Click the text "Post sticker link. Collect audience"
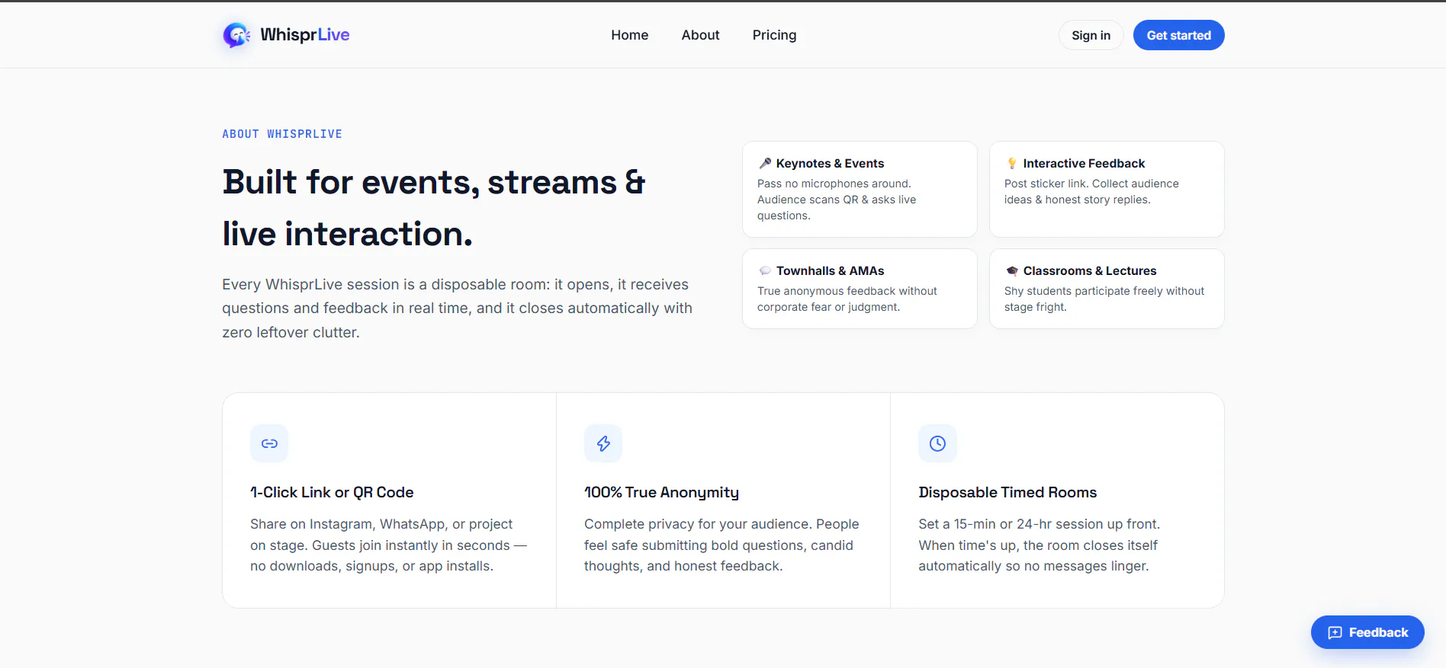 point(1091,184)
